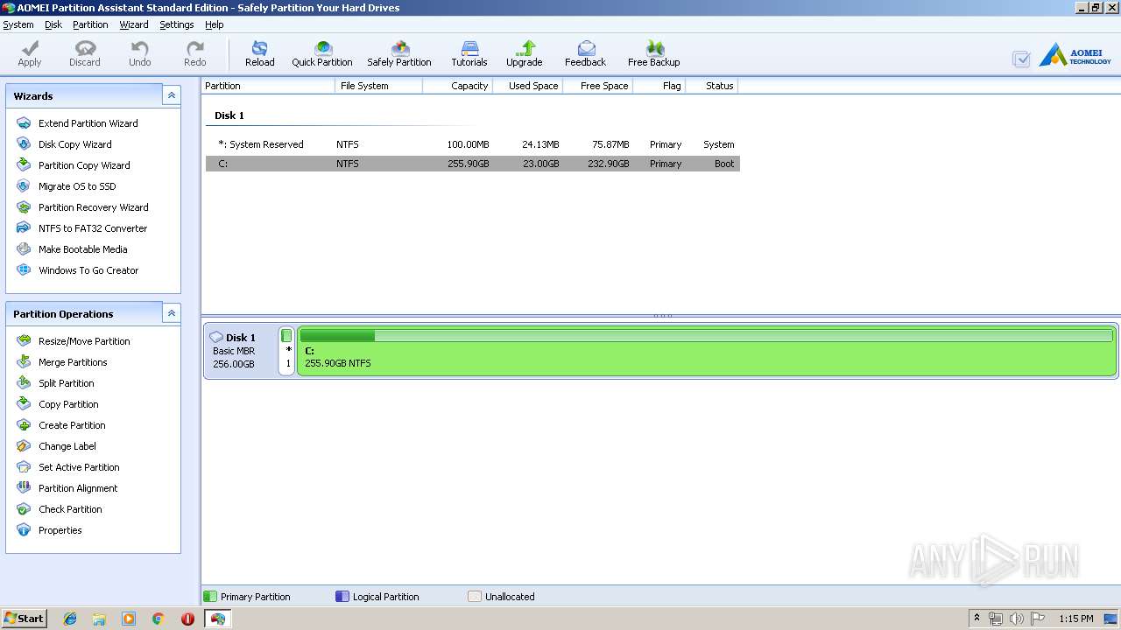The height and width of the screenshot is (630, 1121).
Task: Open partition Properties in the operations panel
Action: [x=60, y=530]
